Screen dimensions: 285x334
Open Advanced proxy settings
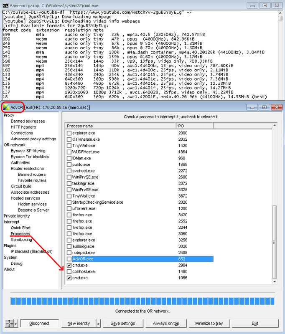(x=33, y=139)
